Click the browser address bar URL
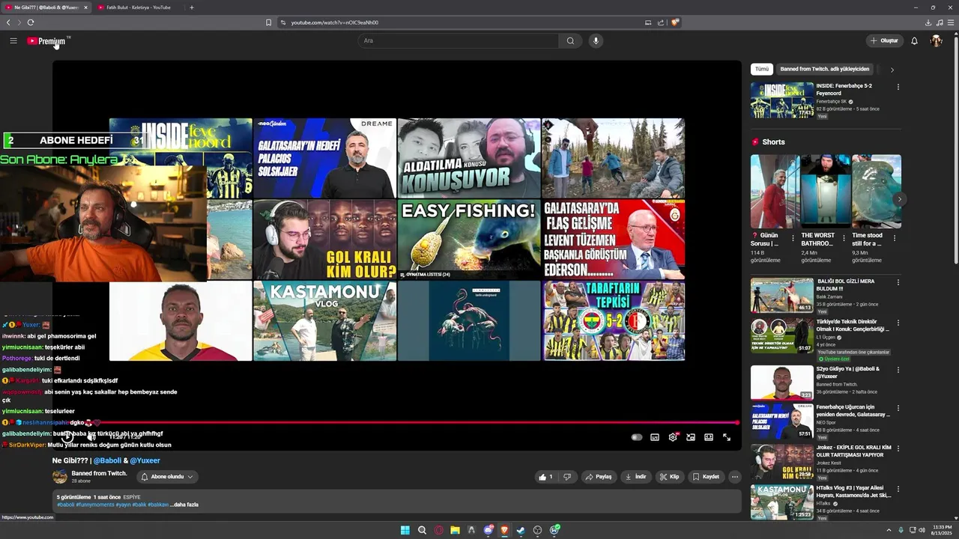 335,22
